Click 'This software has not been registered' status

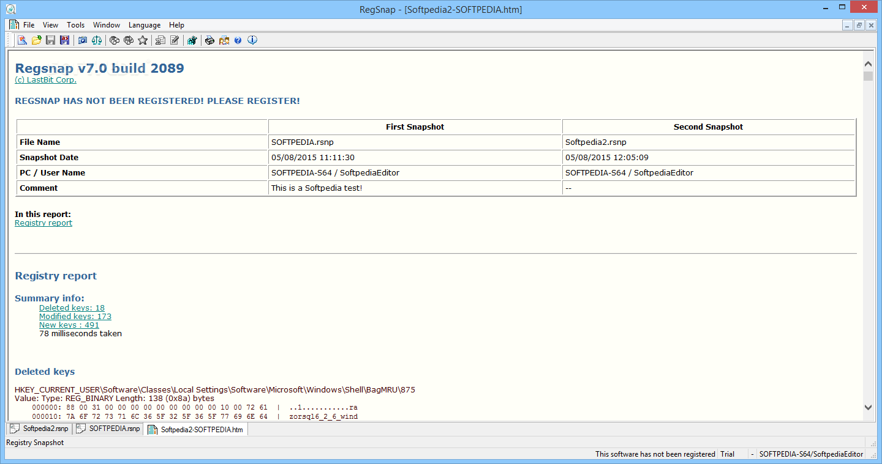coord(655,454)
